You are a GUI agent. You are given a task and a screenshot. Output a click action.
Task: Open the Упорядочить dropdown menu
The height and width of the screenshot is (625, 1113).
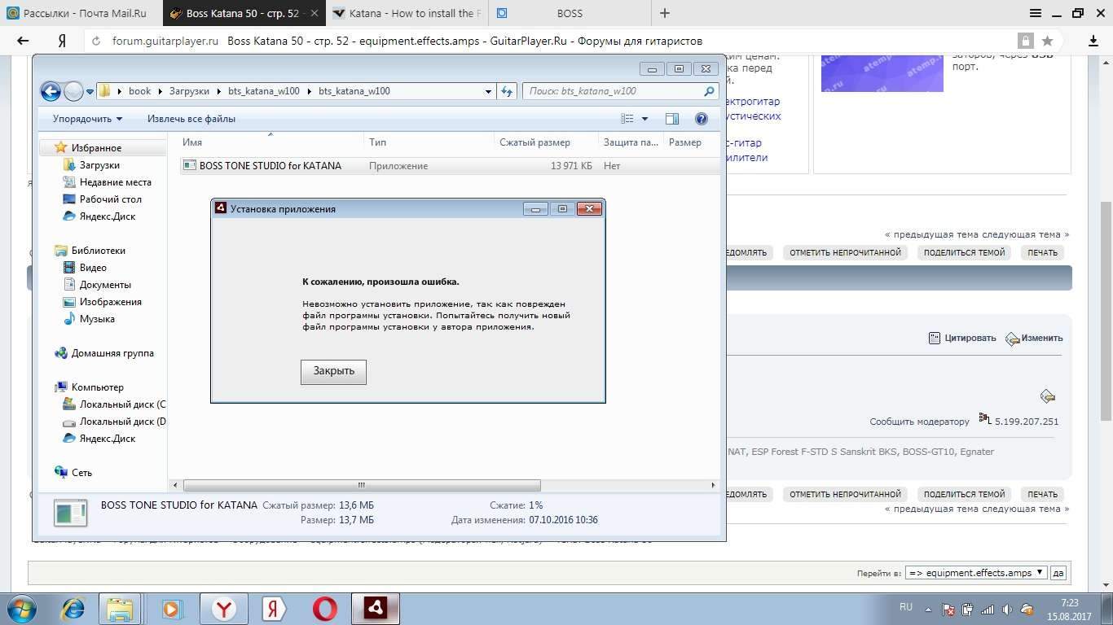tap(87, 119)
